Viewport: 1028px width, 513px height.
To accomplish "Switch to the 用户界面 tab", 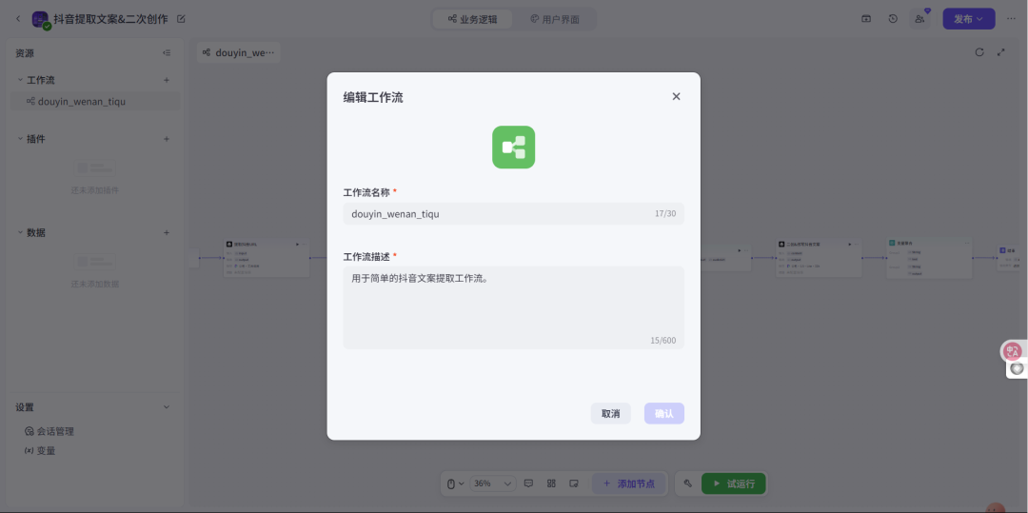I will (x=555, y=19).
